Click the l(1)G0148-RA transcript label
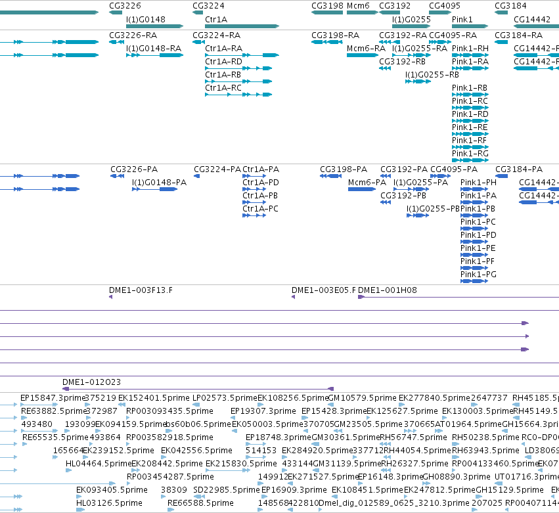This screenshot has height=513, width=559. pyautogui.click(x=154, y=48)
